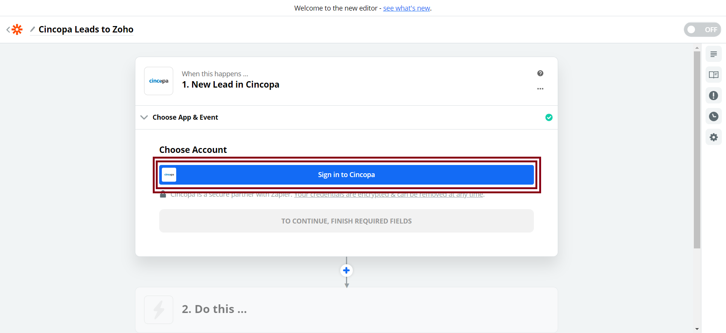
Task: Open the help book sidebar icon
Action: tap(714, 75)
